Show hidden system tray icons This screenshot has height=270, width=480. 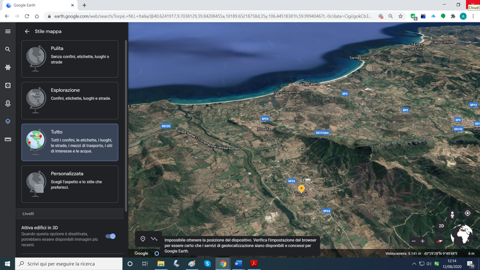tap(414, 264)
